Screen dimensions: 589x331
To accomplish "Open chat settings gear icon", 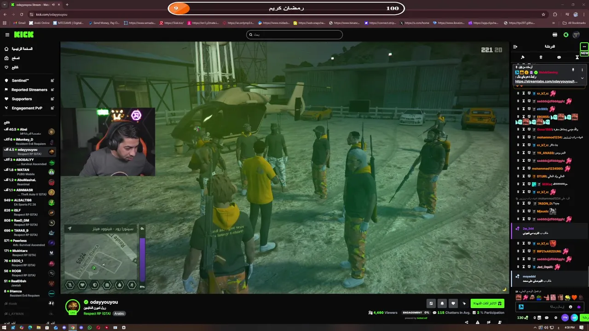I will (555, 318).
